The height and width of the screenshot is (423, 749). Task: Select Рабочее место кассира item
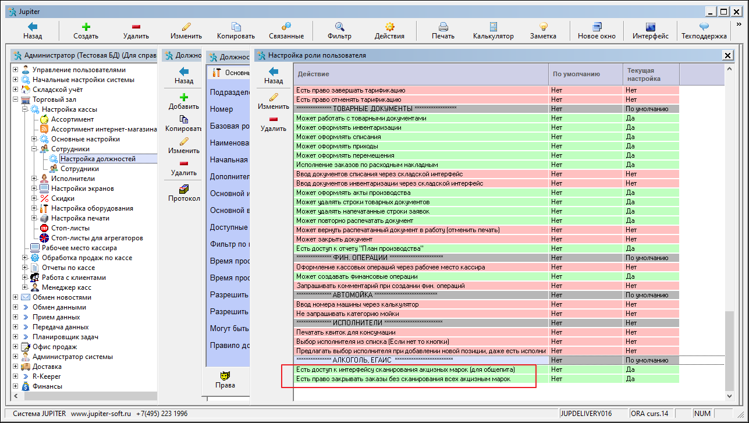coord(79,248)
